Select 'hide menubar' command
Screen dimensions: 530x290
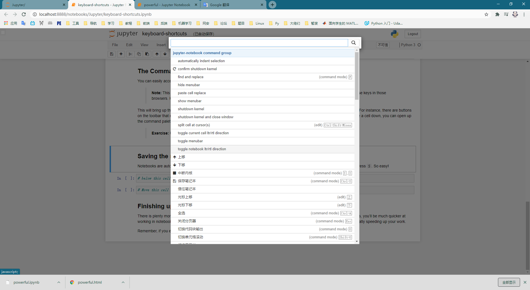[x=263, y=85]
